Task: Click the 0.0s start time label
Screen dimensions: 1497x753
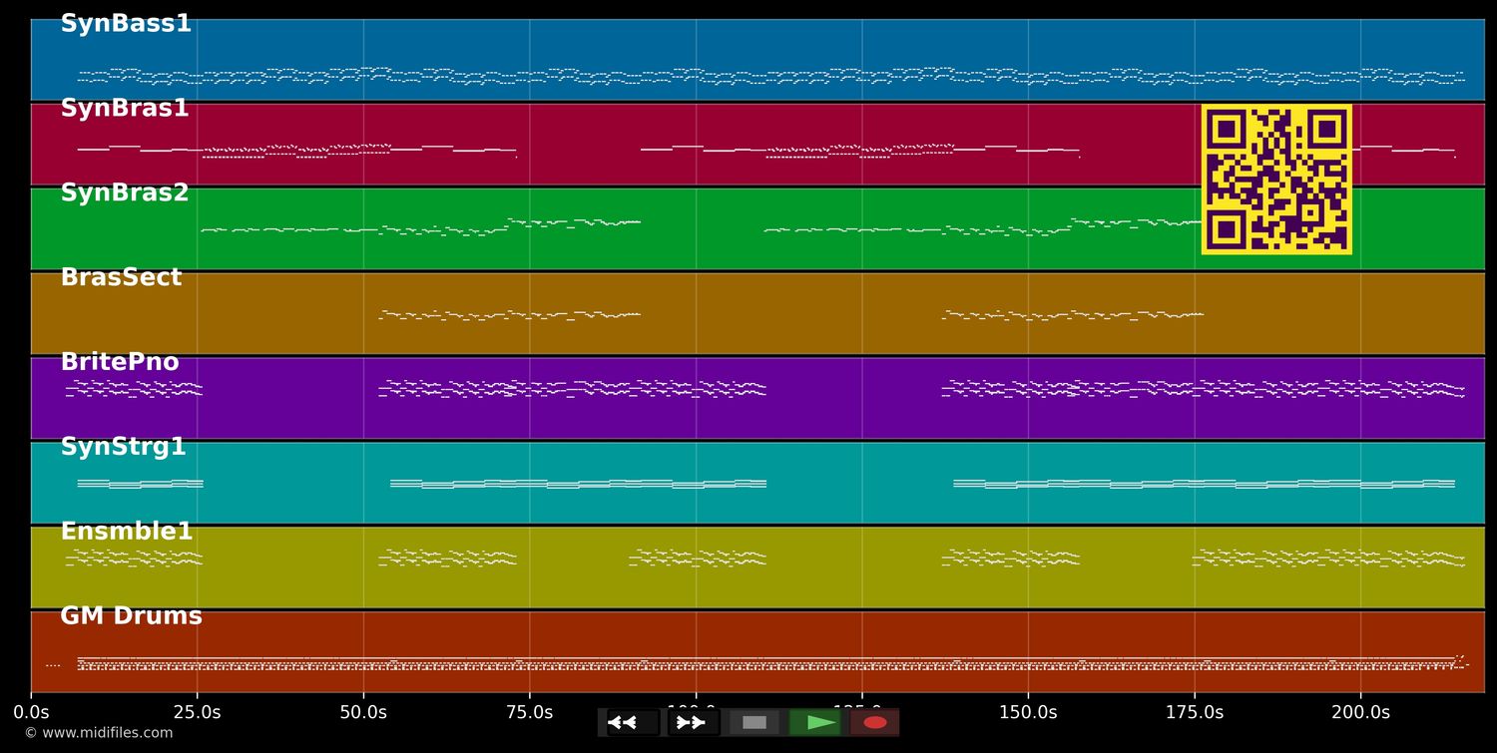Action: coord(31,712)
